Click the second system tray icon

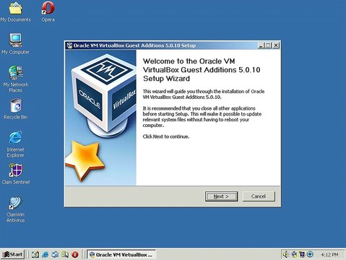tap(294, 254)
